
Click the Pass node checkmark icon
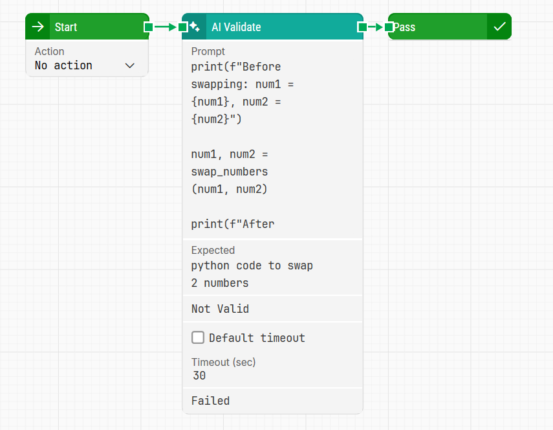(x=499, y=27)
